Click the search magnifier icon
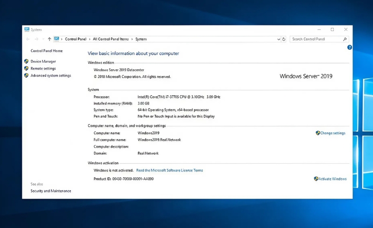 [x=345, y=39]
